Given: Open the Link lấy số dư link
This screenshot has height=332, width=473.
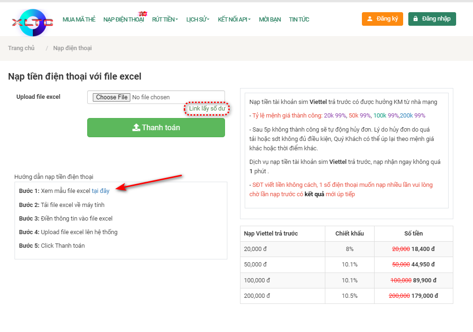Looking at the screenshot, I should (x=207, y=109).
